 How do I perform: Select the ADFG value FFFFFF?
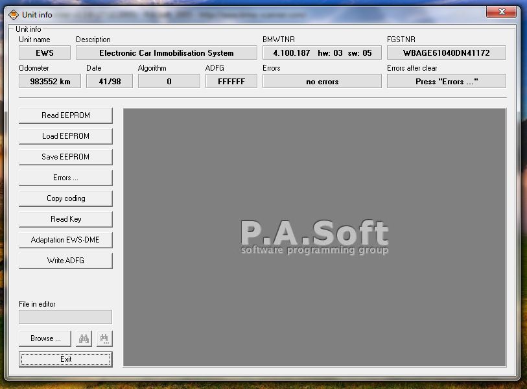(231, 81)
